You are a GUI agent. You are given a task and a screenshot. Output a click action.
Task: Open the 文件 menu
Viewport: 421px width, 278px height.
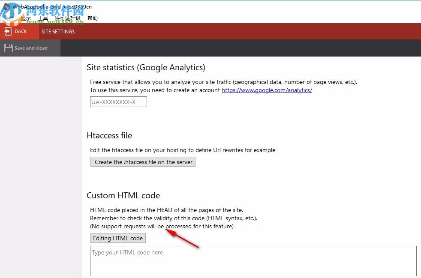pyautogui.click(x=9, y=18)
